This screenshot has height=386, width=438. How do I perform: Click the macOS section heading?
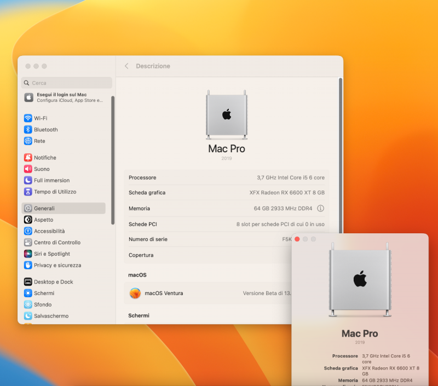tap(137, 275)
